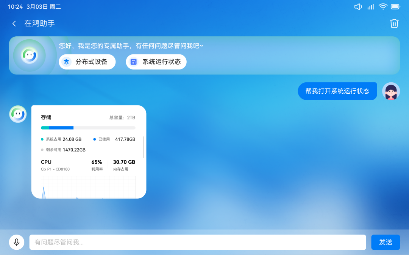Click the trash icon to clear chat history
The width and height of the screenshot is (409, 255).
point(394,23)
